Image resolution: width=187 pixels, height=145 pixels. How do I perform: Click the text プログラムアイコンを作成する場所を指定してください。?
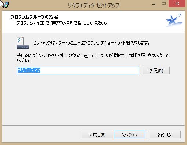pos(62,23)
